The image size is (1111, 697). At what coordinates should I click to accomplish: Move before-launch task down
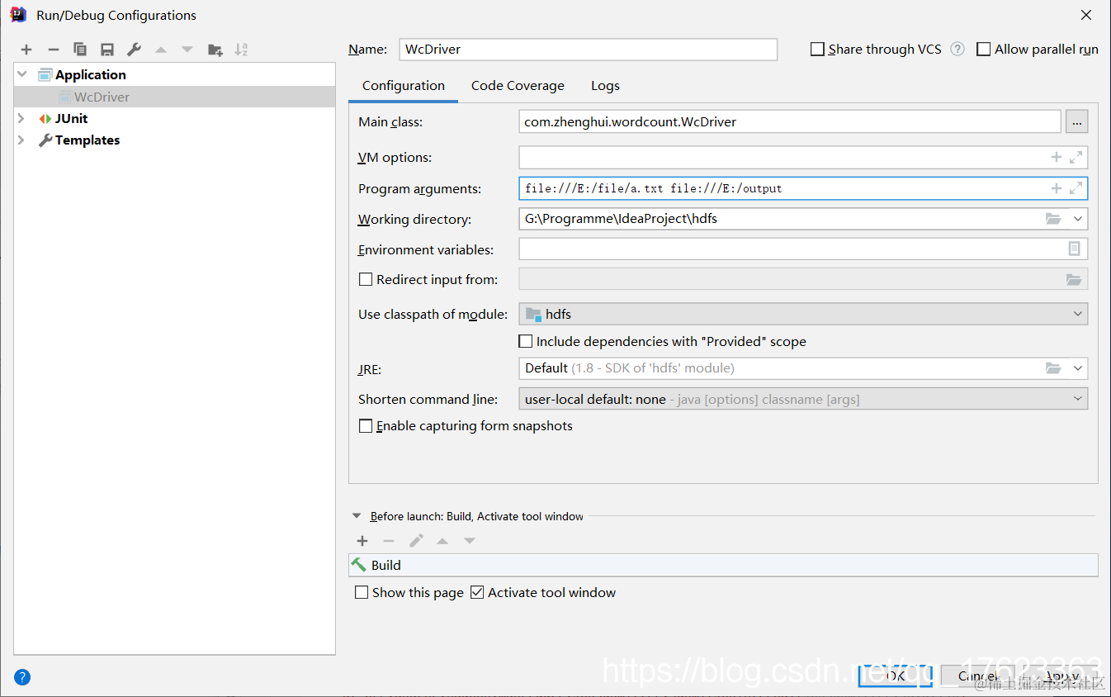470,541
